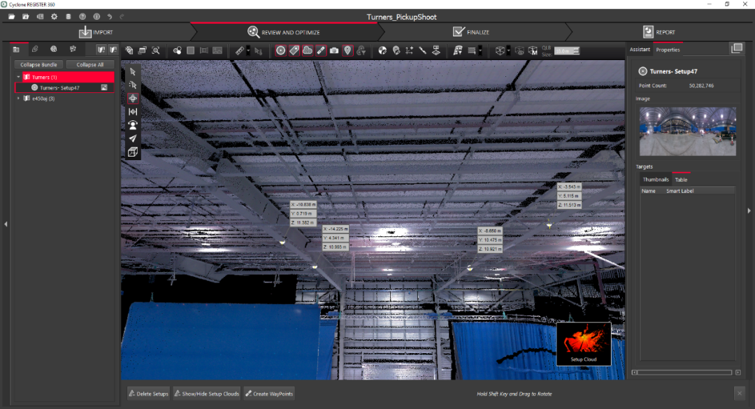Switch to the Properties tab
Image resolution: width=755 pixels, height=409 pixels.
click(668, 50)
